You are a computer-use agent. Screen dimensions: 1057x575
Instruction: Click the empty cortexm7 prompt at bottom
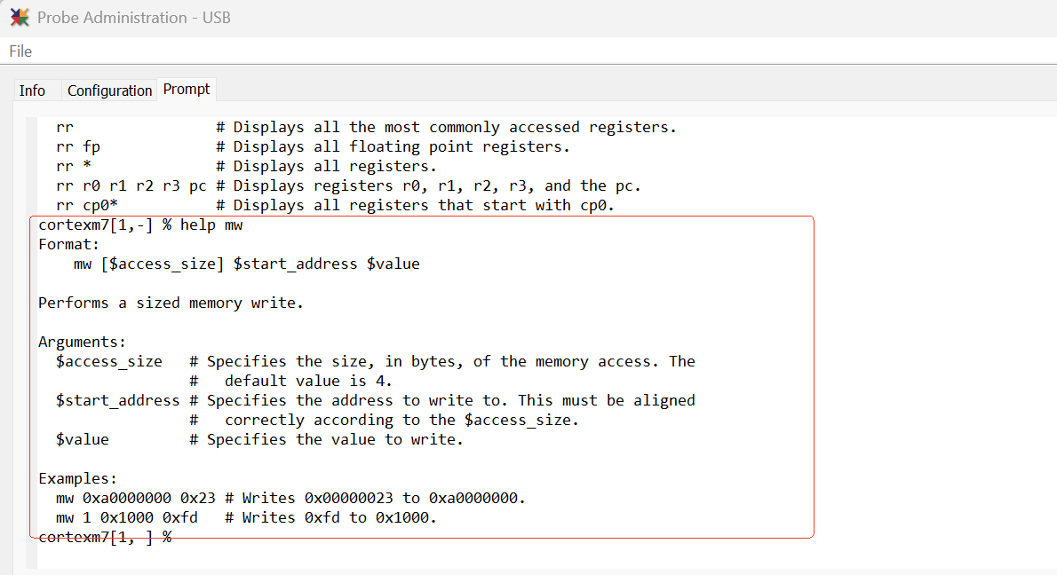click(105, 537)
